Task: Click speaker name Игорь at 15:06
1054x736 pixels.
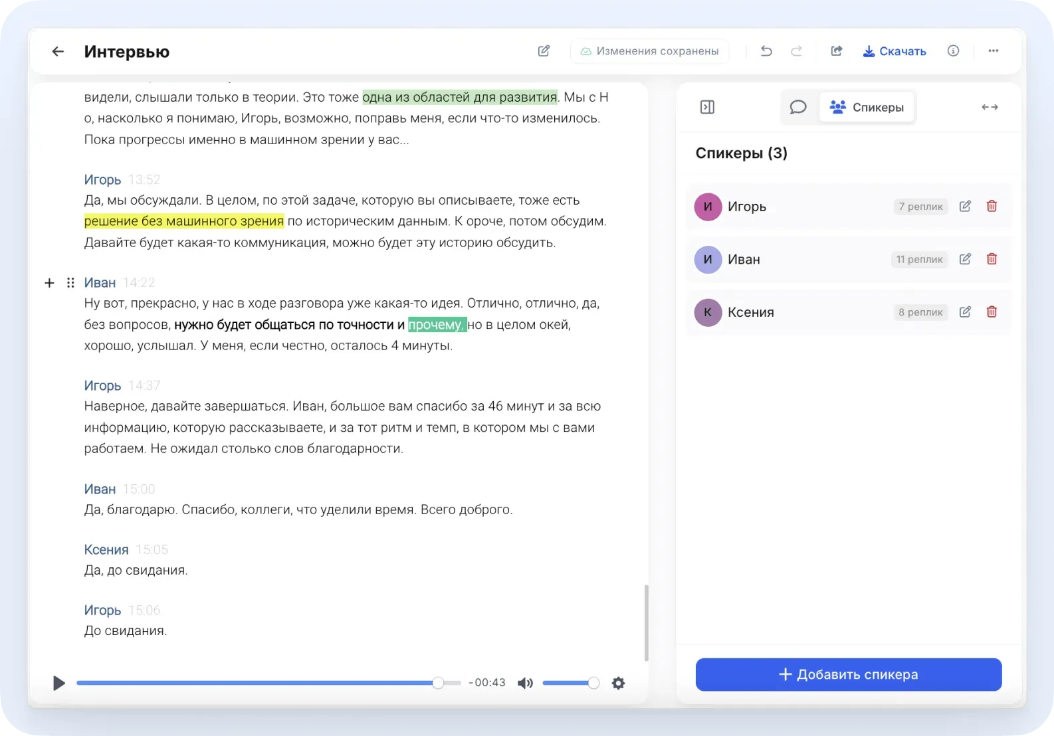Action: (102, 610)
